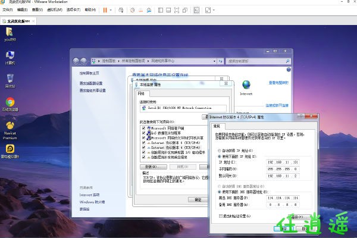Open the address bar history dropdown arrow
This screenshot has height=238, width=357.
tap(214, 61)
